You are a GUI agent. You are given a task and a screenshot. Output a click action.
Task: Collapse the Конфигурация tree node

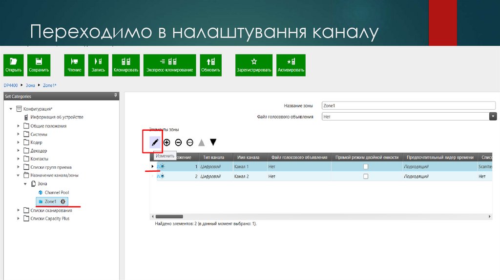[x=11, y=109]
